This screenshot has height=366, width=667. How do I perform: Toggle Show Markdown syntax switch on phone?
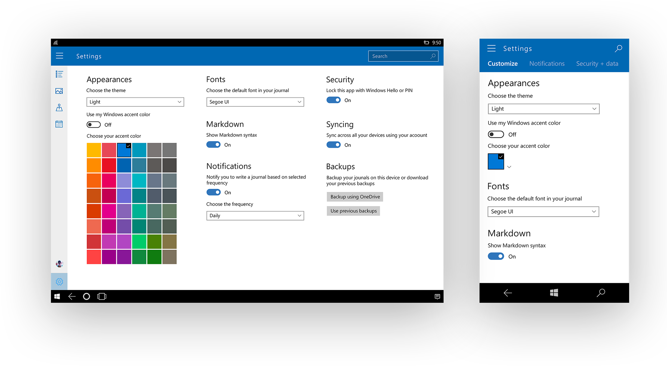496,256
